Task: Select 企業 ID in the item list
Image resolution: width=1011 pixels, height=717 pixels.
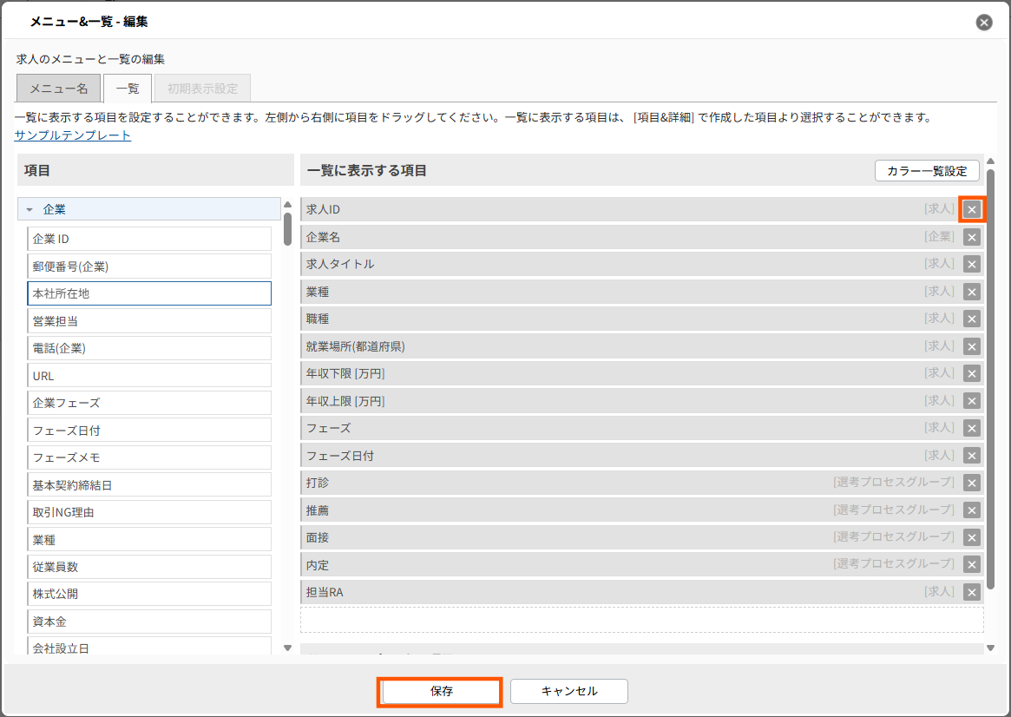Action: coord(149,239)
